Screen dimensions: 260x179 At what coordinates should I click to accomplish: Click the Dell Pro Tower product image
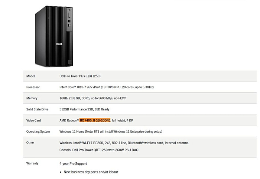[x=52, y=37]
